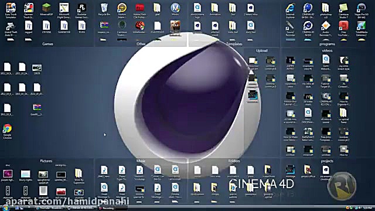Open Adobe Flash CS4 Professional icon
375x211 pixels.
pyautogui.click(x=139, y=11)
